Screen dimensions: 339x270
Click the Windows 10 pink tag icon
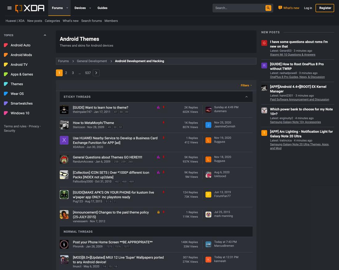tap(6, 113)
